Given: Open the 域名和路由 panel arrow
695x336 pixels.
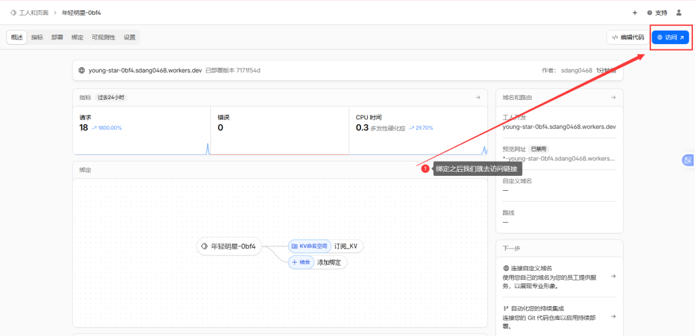Looking at the screenshot, I should (x=614, y=97).
